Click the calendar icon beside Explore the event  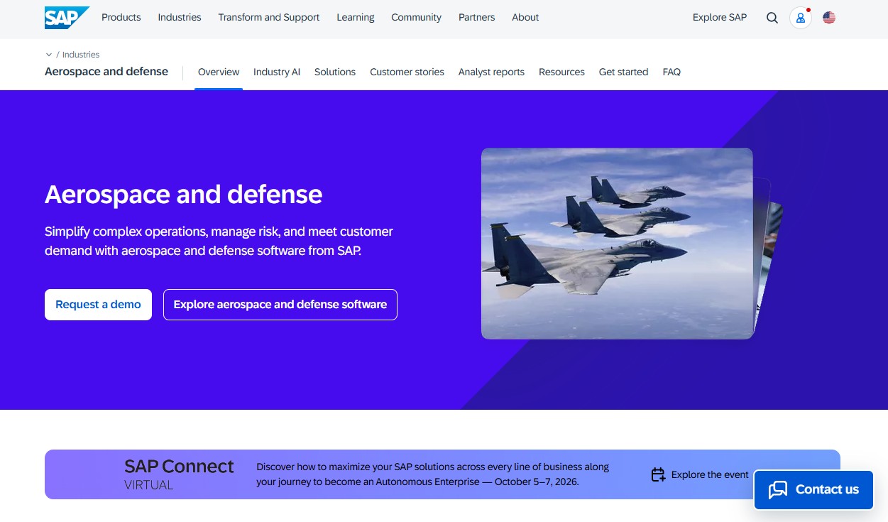(658, 474)
